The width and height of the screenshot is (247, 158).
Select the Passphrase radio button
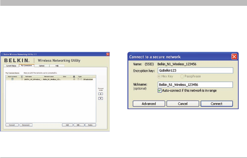click(x=182, y=76)
